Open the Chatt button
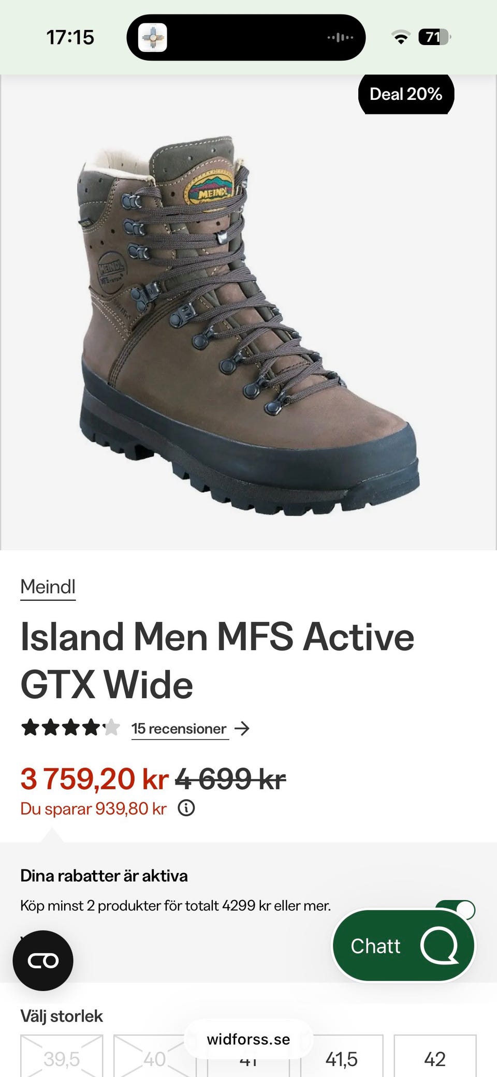497x1077 pixels. (403, 946)
